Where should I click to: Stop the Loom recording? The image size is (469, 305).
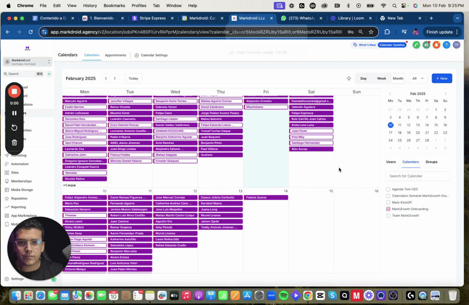14,91
